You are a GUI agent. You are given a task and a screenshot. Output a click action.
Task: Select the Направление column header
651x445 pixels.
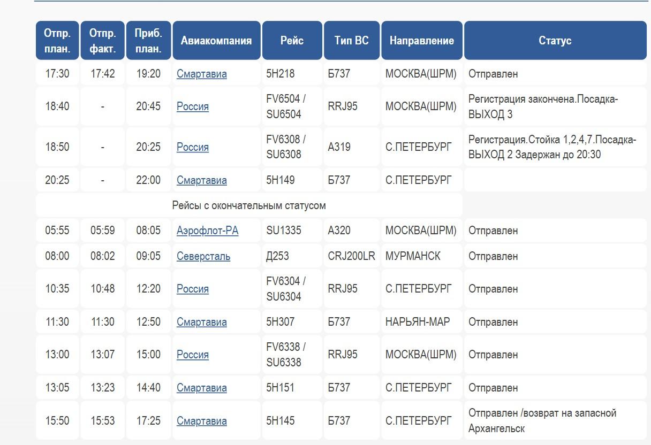pyautogui.click(x=421, y=41)
